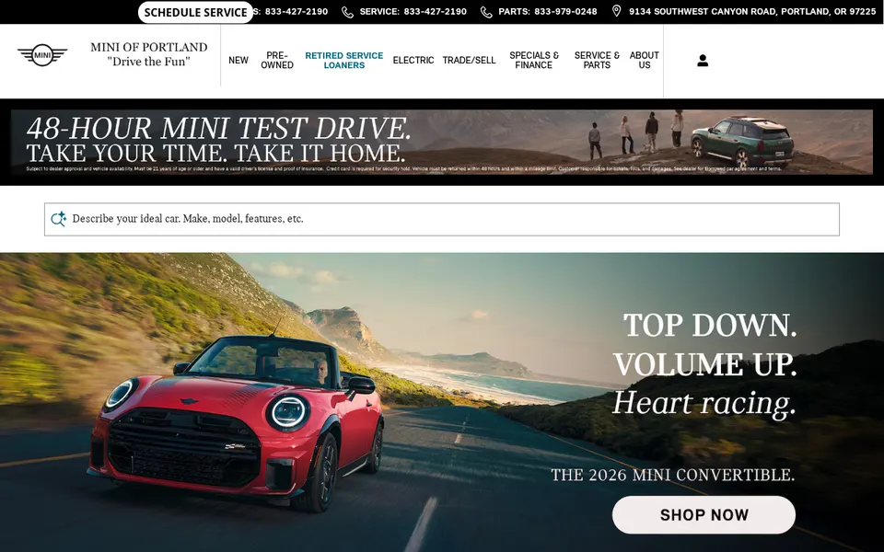Click the MINI winged logo
884x552 pixels.
coord(42,54)
